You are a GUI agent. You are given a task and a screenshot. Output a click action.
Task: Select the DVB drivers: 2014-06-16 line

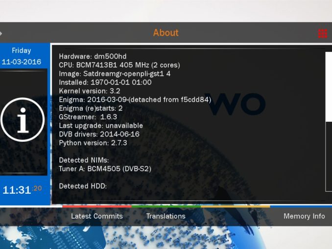click(x=99, y=134)
